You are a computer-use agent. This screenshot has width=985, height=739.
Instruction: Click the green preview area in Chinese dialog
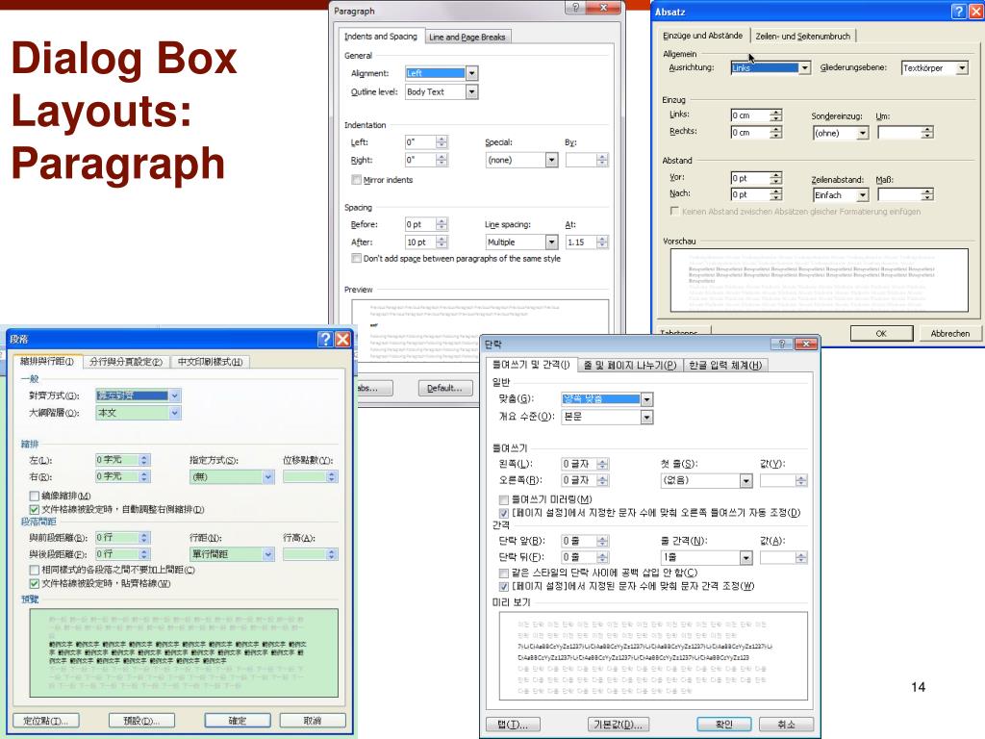[184, 652]
